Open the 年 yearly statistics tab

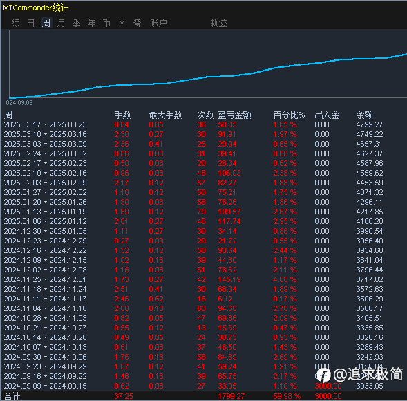click(x=91, y=23)
